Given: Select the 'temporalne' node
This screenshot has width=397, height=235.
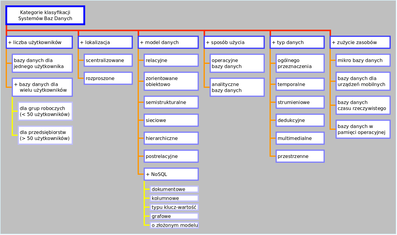Looking at the screenshot, I should point(300,84).
